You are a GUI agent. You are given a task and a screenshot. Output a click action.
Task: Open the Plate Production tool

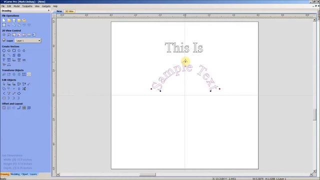tap(29, 108)
